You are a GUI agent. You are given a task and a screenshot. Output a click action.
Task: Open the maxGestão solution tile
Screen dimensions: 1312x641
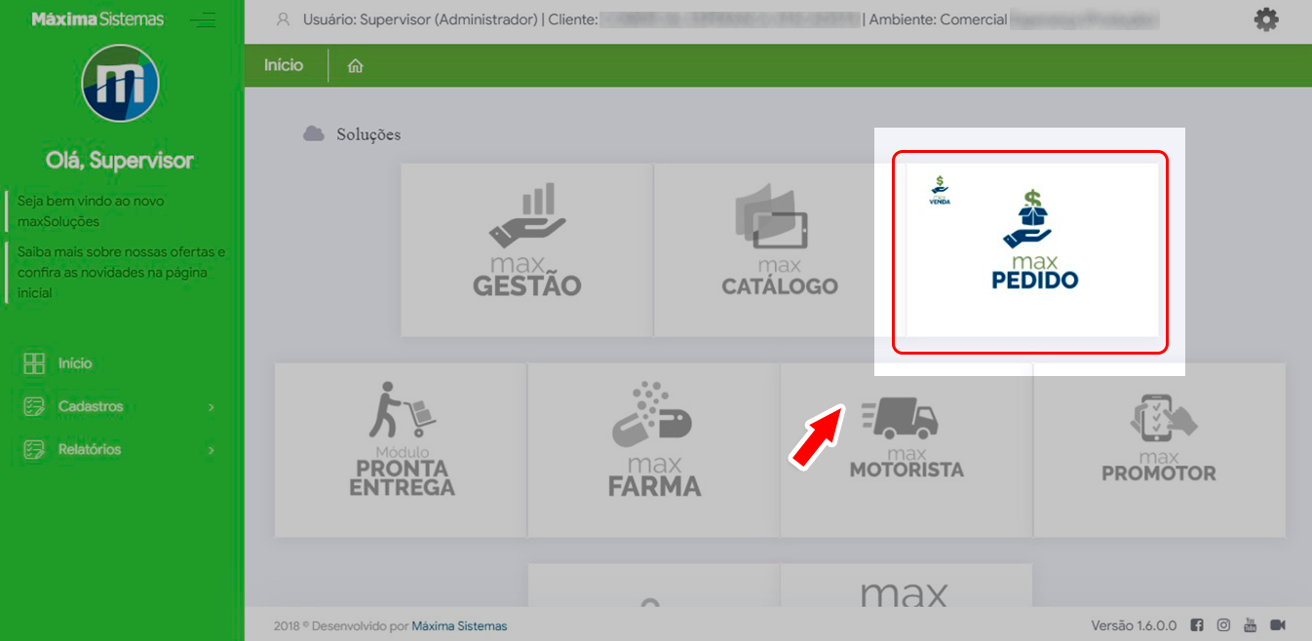point(526,249)
